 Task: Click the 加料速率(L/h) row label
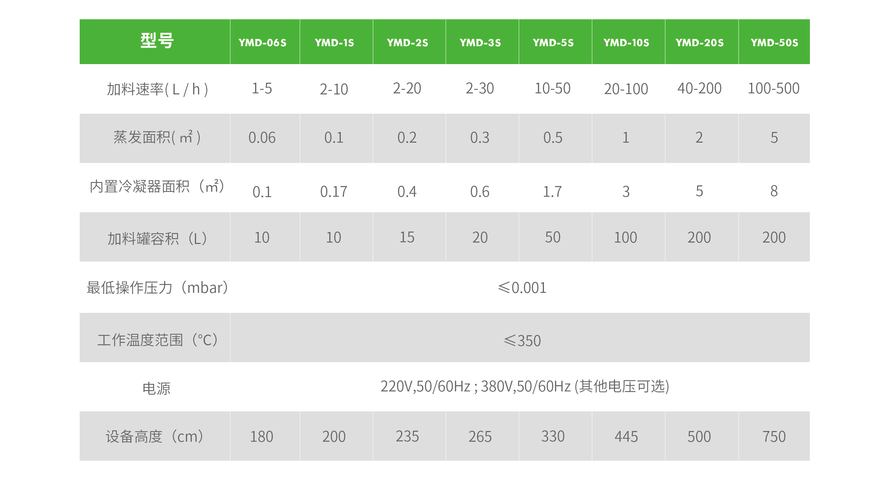click(157, 90)
